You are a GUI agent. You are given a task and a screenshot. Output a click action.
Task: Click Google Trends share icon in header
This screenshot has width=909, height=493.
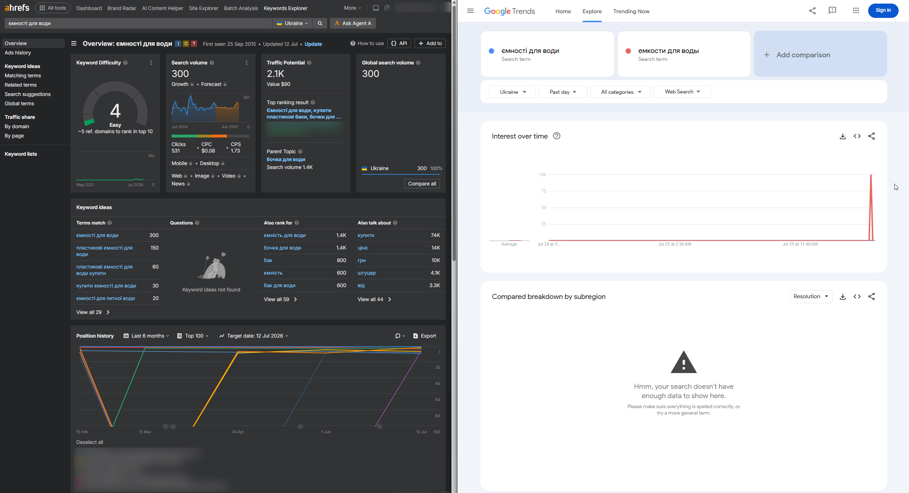click(812, 11)
